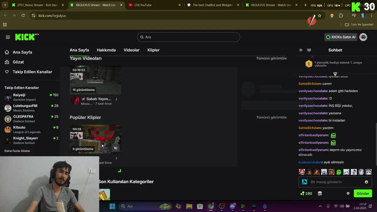
Task: Open Chrome extensions puzzle icon
Action: 341,16
